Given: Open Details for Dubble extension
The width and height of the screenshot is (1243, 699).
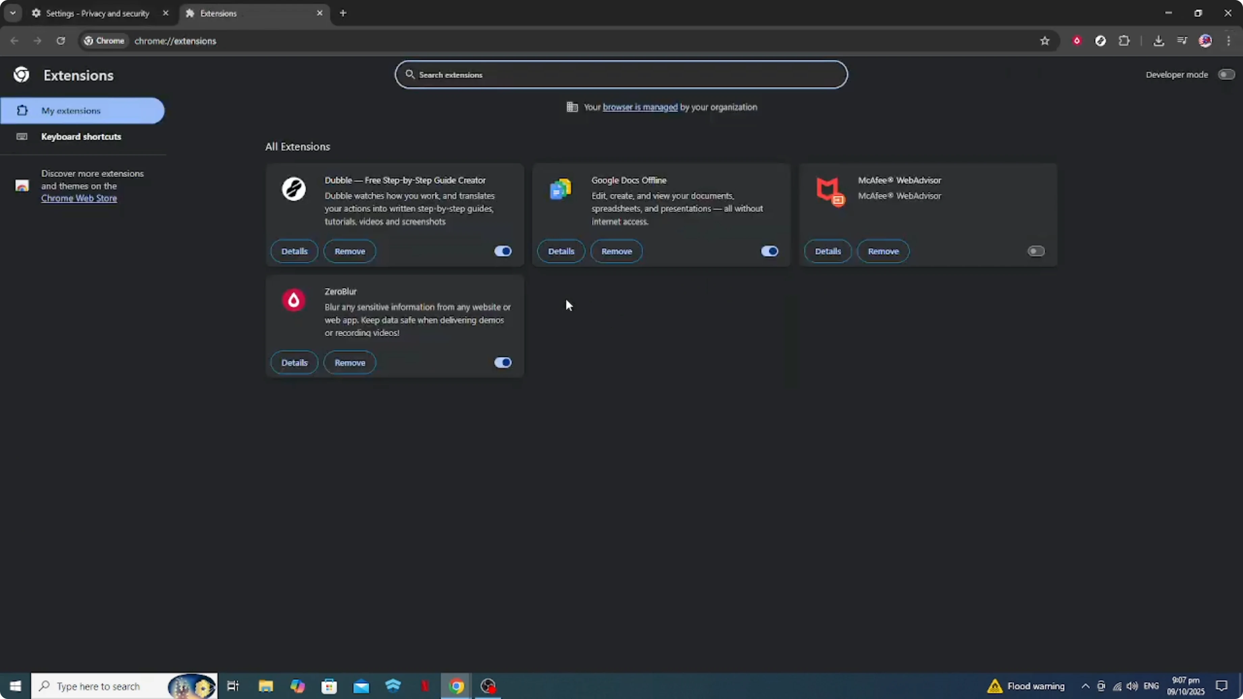Looking at the screenshot, I should coord(294,251).
